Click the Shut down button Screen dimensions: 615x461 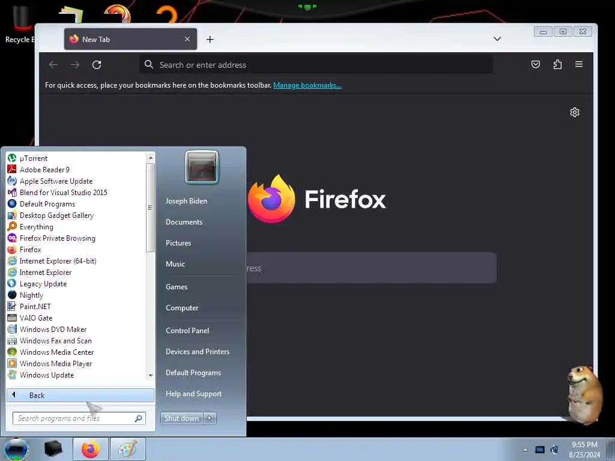click(181, 418)
